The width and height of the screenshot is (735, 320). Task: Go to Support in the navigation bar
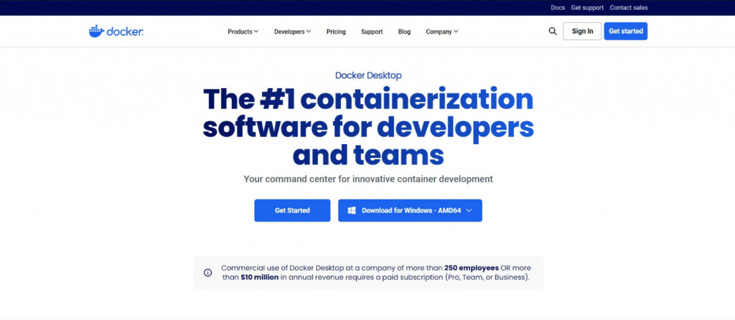click(x=372, y=32)
